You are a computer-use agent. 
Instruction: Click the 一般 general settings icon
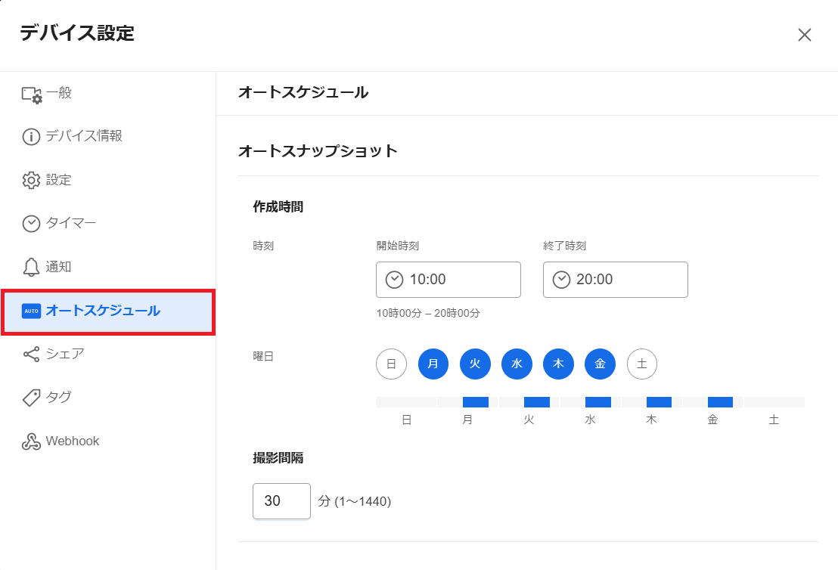[32, 94]
